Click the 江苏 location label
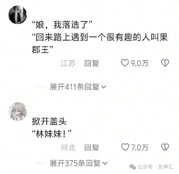 [68, 63]
